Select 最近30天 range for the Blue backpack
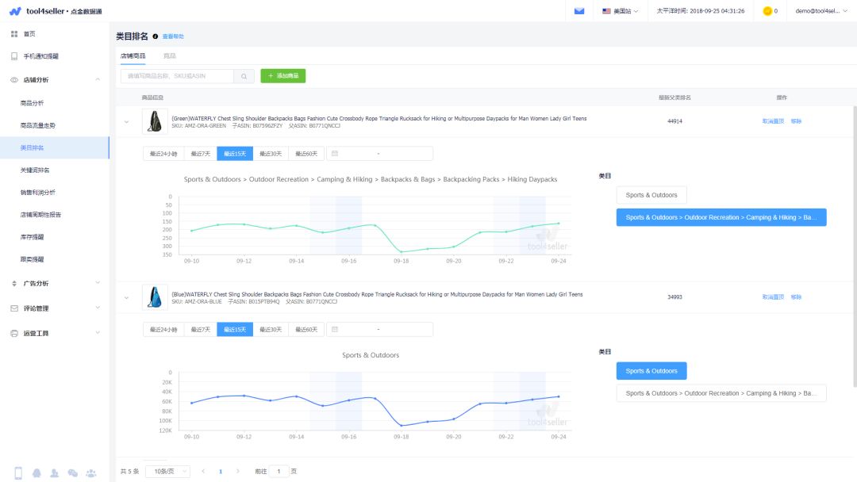The image size is (857, 482). [270, 329]
